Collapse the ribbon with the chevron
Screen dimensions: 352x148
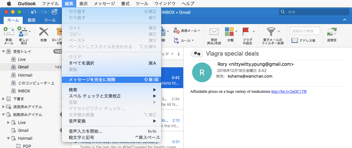click(344, 20)
